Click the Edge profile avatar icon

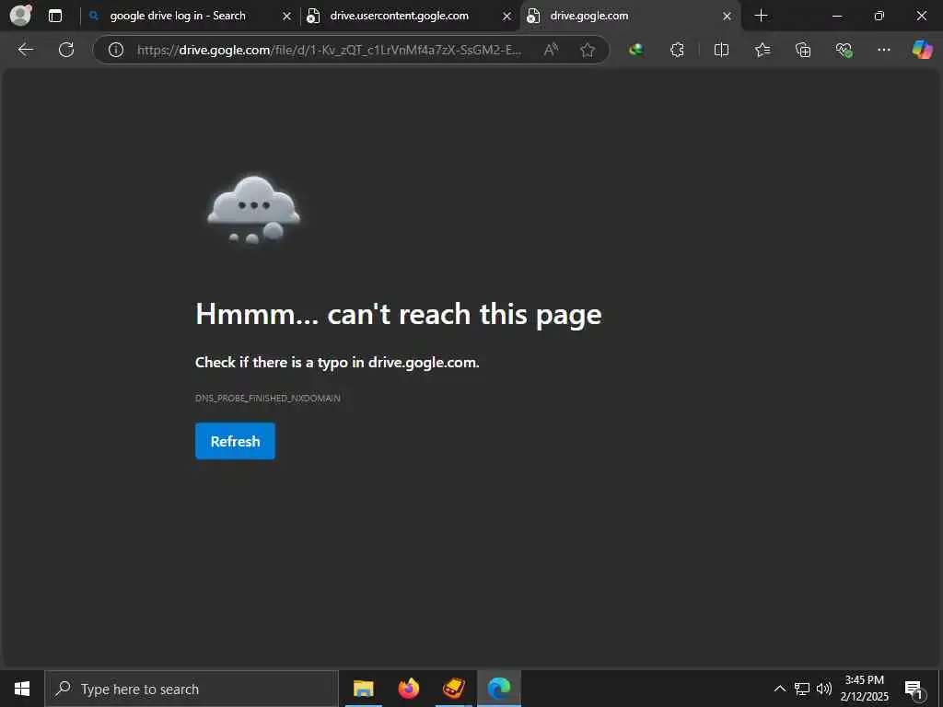coord(20,15)
